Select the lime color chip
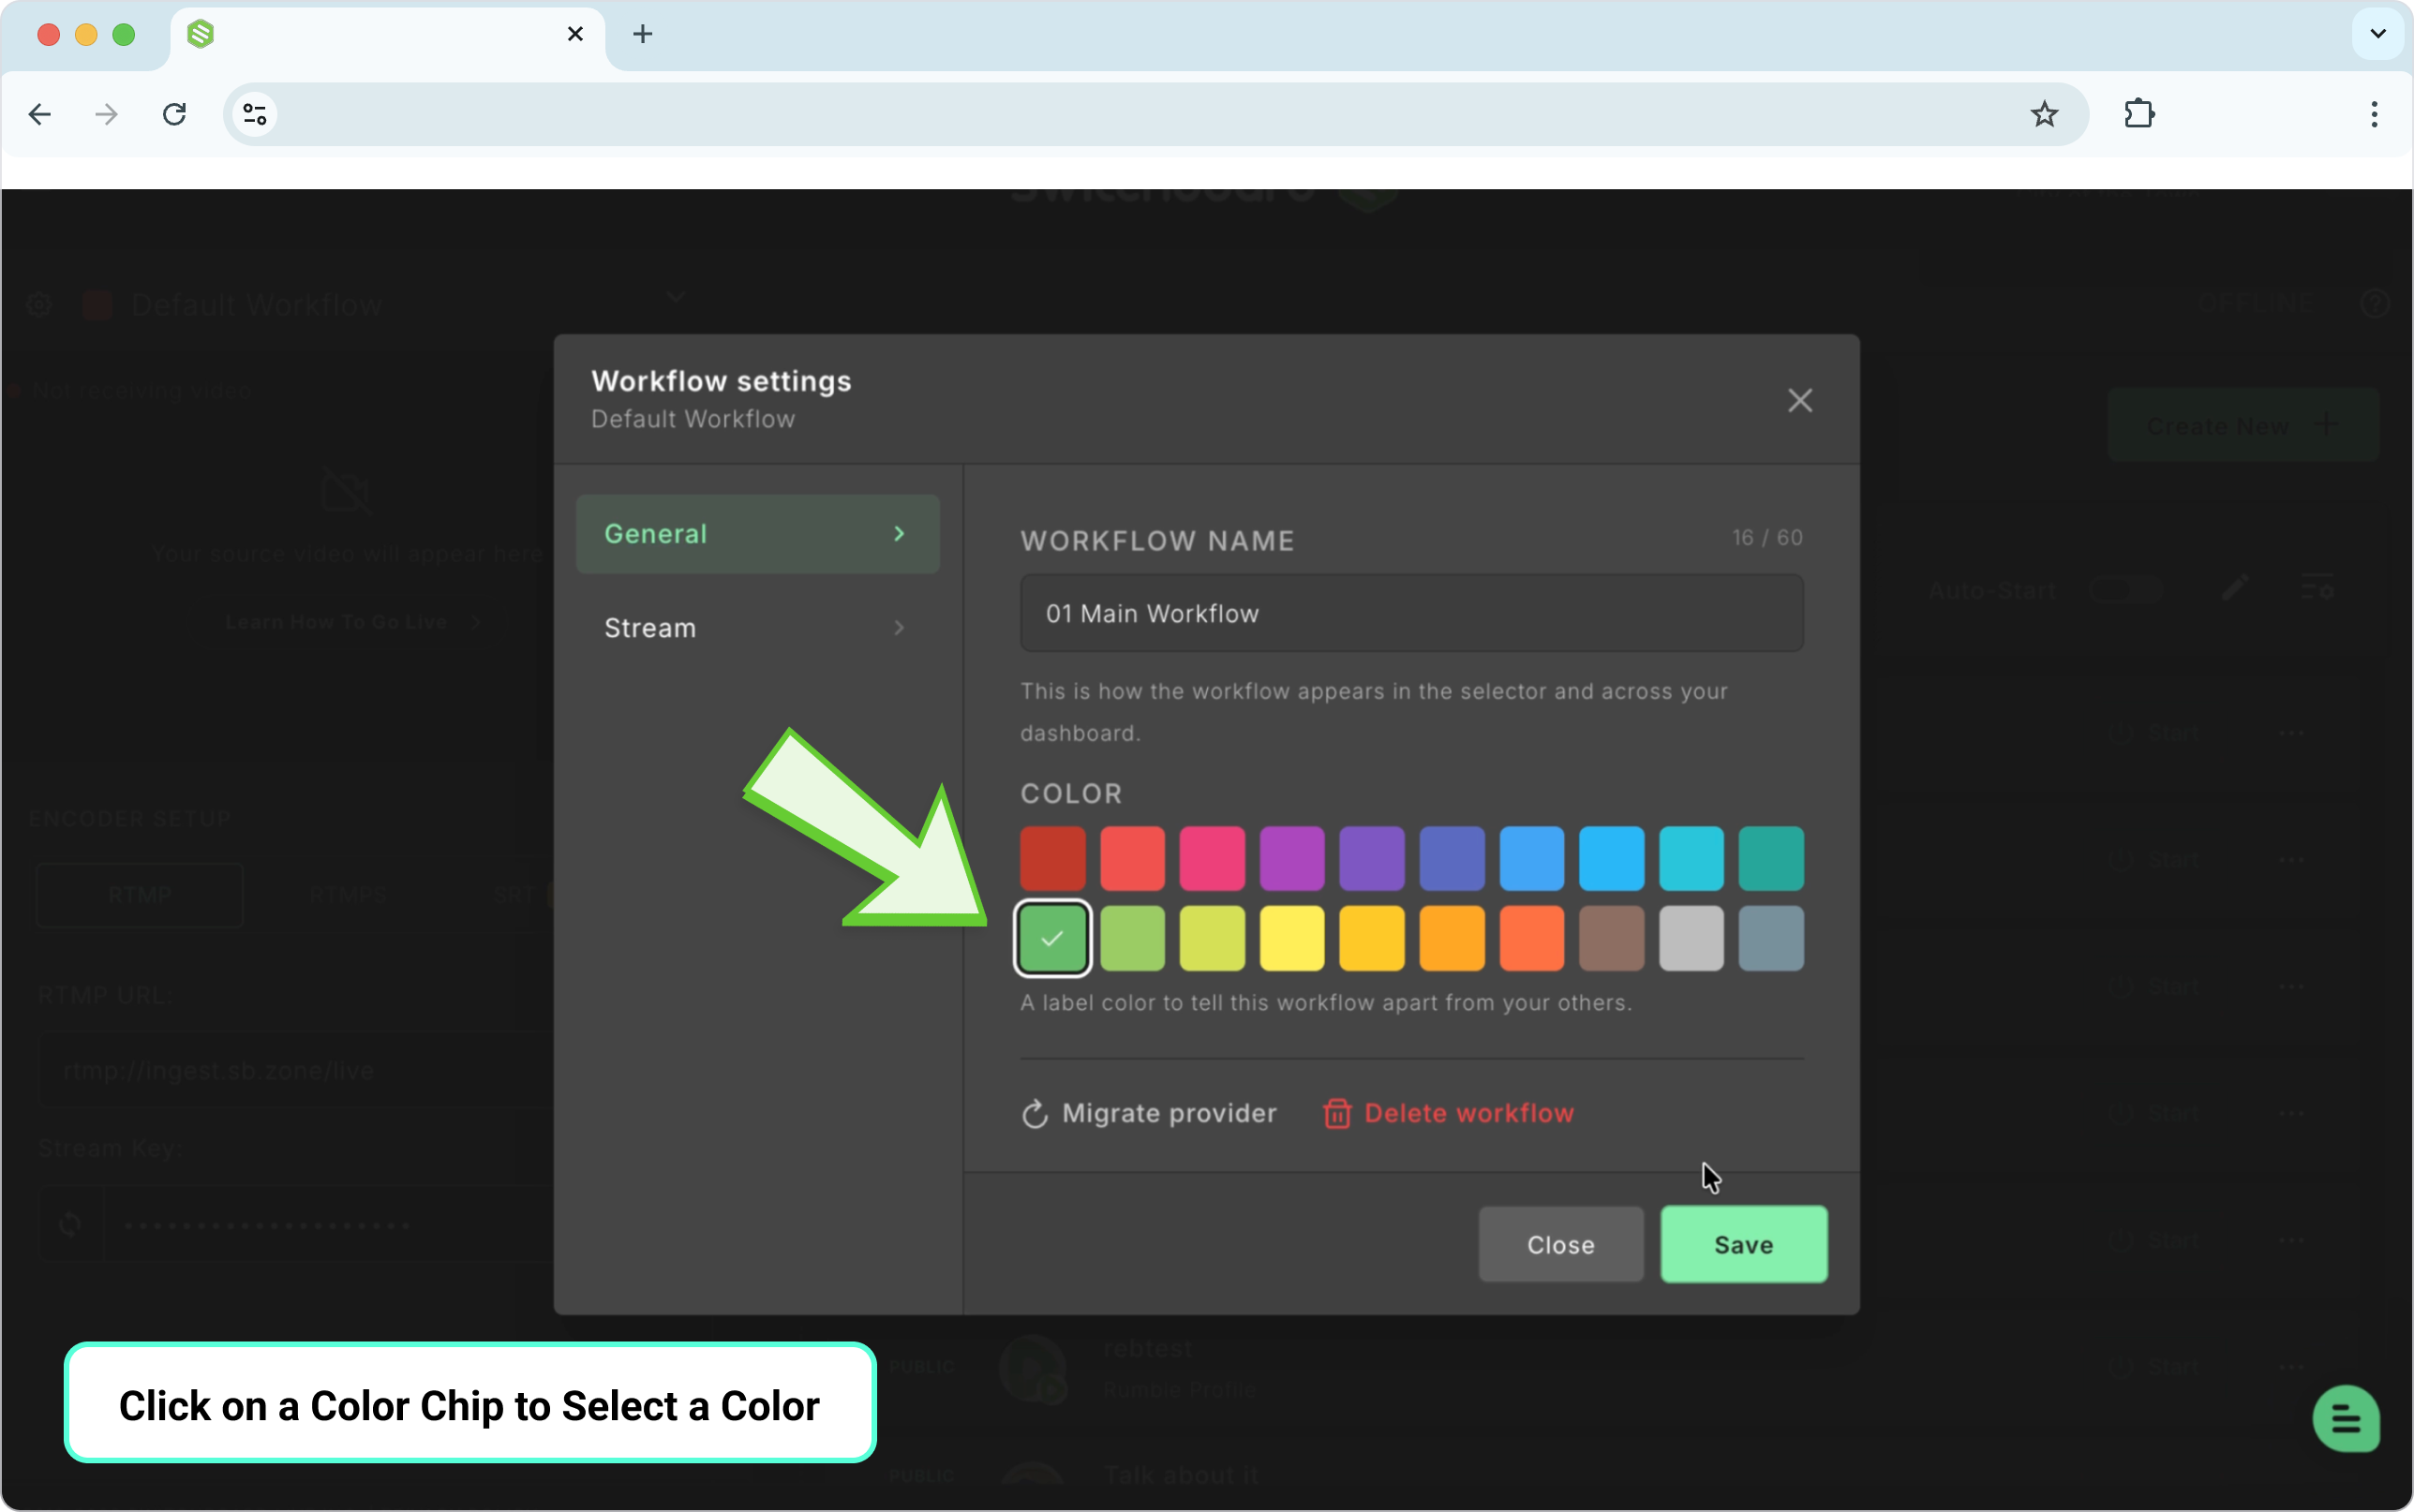The height and width of the screenshot is (1512, 2414). click(1212, 938)
